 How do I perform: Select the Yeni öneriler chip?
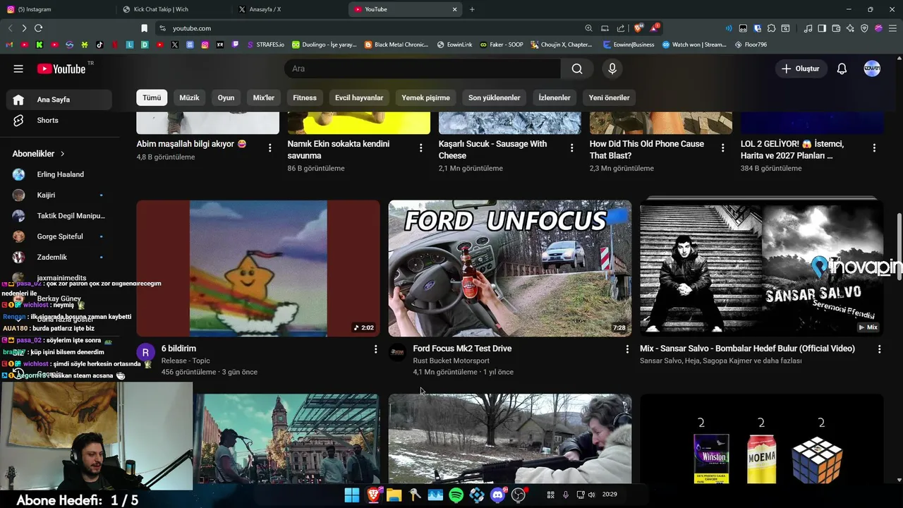point(610,97)
